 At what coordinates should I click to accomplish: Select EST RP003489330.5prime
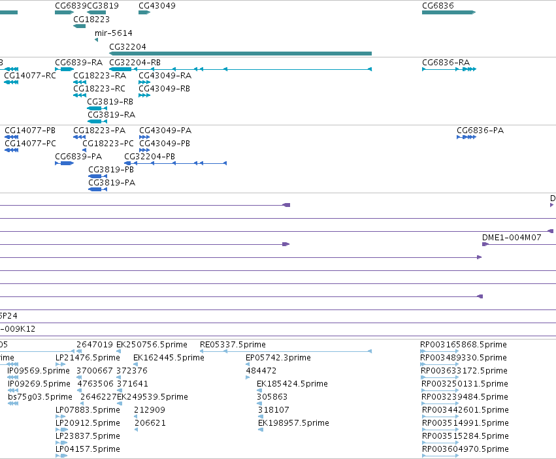pyautogui.click(x=439, y=364)
